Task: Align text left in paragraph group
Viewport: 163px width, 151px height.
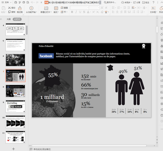Action: [113, 12]
